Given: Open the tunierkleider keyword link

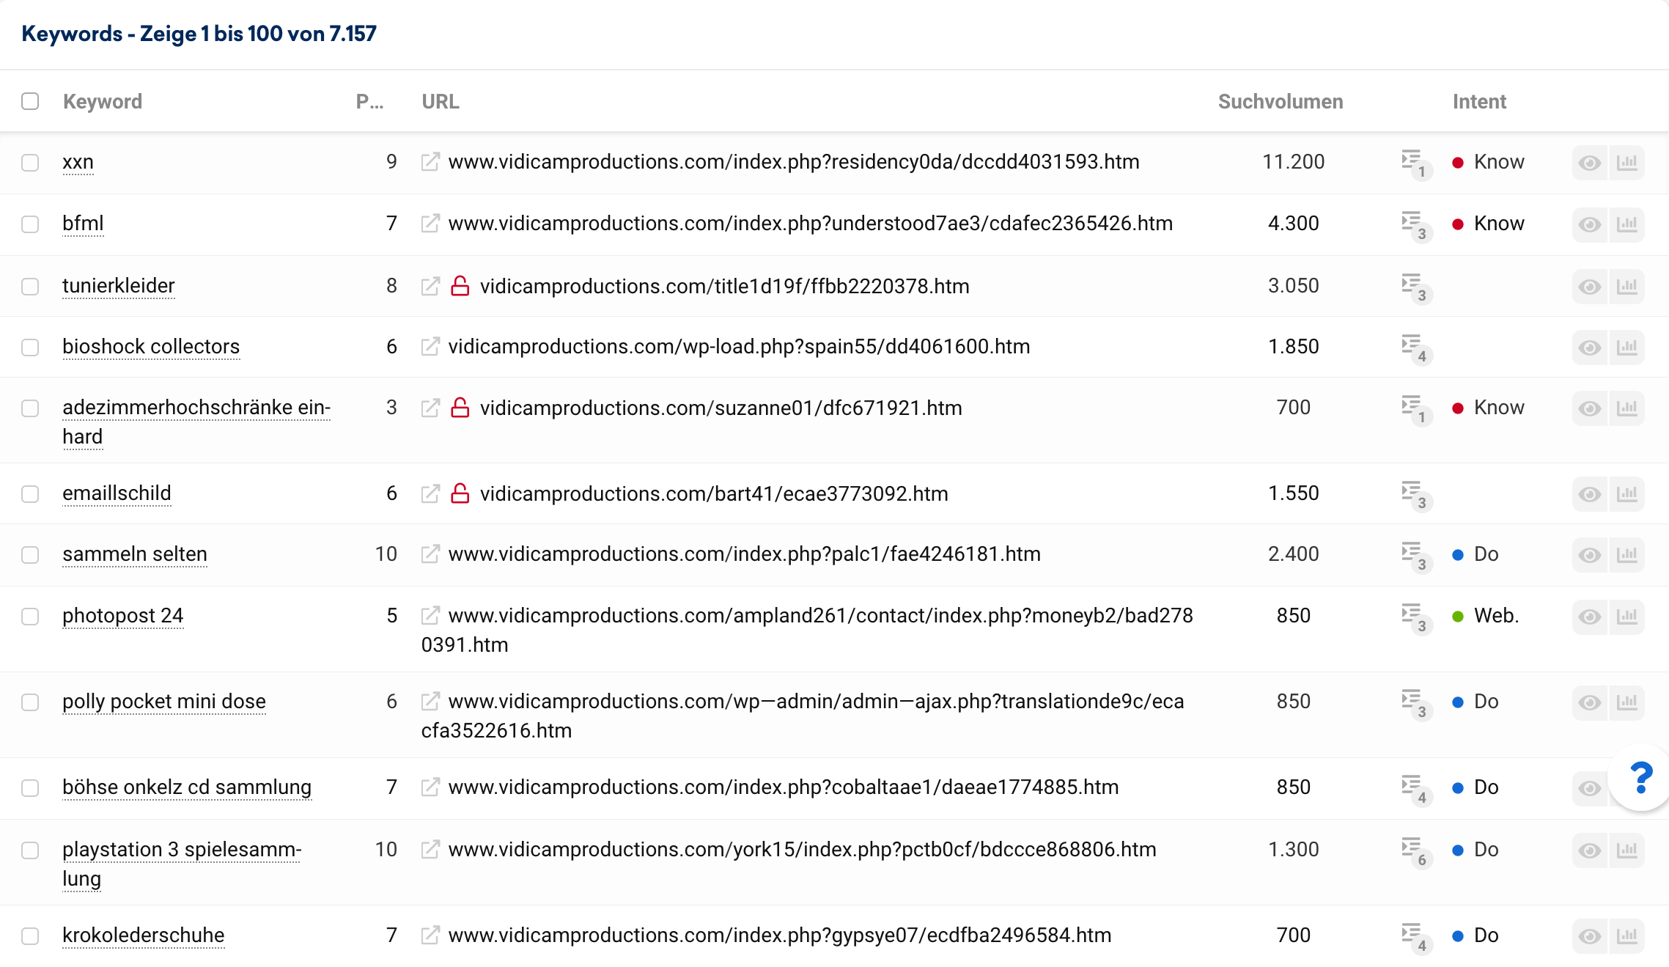Looking at the screenshot, I should (119, 285).
